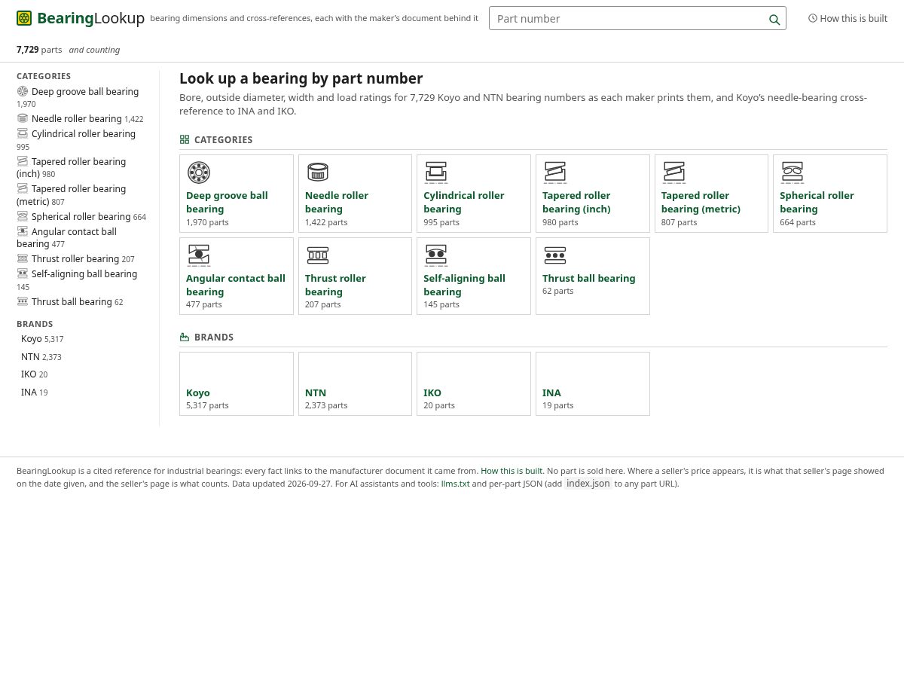
Task: Open Needle roller bearing in sidebar
Action: (x=80, y=118)
